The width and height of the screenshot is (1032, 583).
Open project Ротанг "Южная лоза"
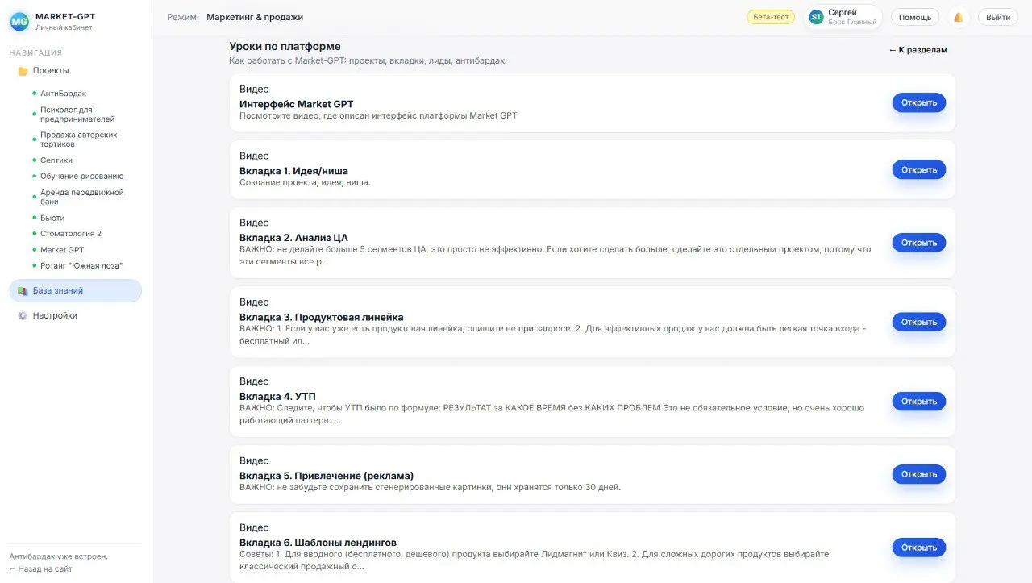tap(81, 266)
